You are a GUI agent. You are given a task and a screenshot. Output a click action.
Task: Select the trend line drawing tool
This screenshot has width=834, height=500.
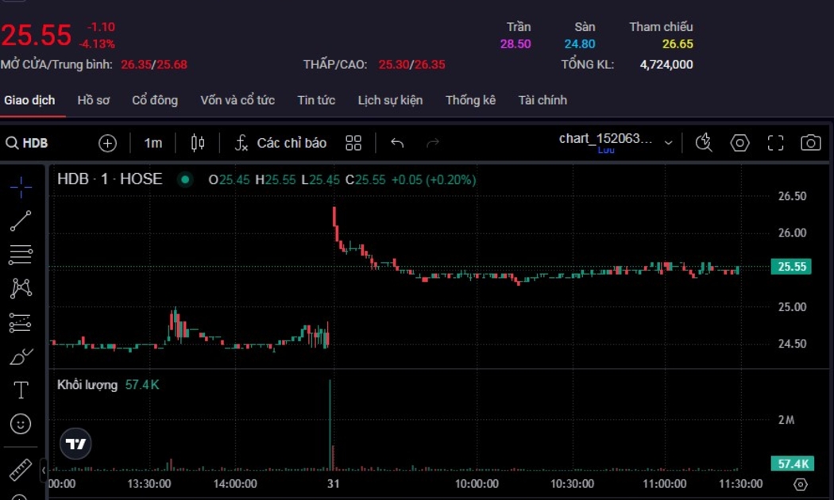click(x=21, y=221)
